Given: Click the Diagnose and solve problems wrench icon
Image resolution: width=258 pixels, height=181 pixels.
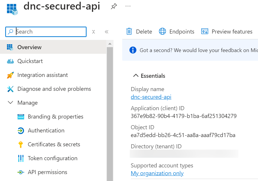Looking at the screenshot, I should click(x=10, y=89).
